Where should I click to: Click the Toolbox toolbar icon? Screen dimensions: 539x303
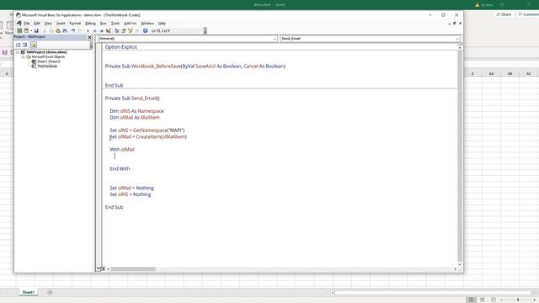click(137, 30)
